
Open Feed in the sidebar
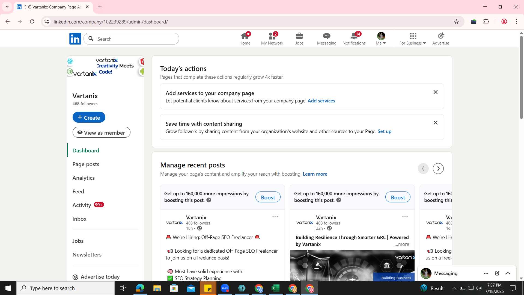pos(78,191)
